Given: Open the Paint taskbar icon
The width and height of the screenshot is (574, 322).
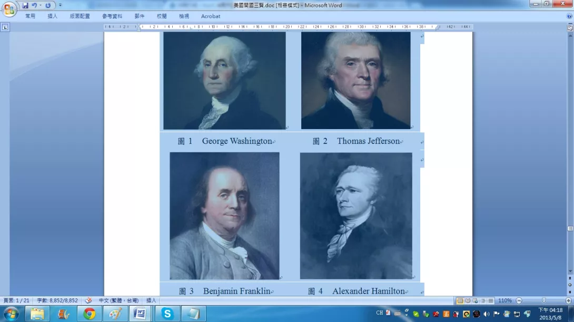Looking at the screenshot, I should click(x=115, y=314).
